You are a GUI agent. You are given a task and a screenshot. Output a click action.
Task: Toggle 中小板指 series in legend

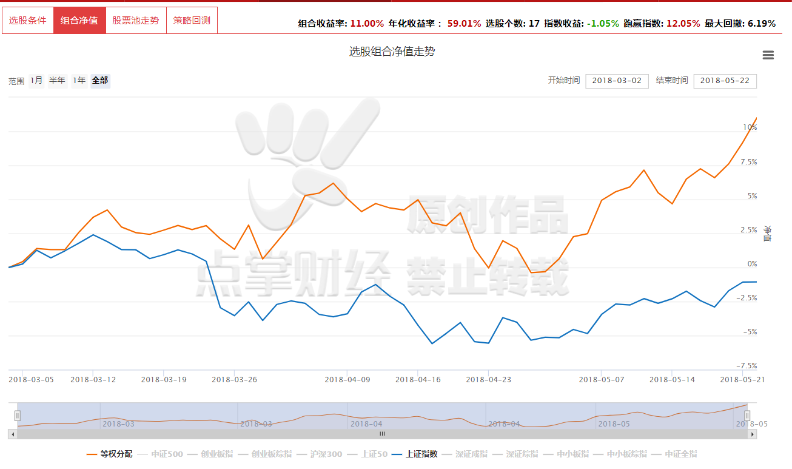coord(567,454)
